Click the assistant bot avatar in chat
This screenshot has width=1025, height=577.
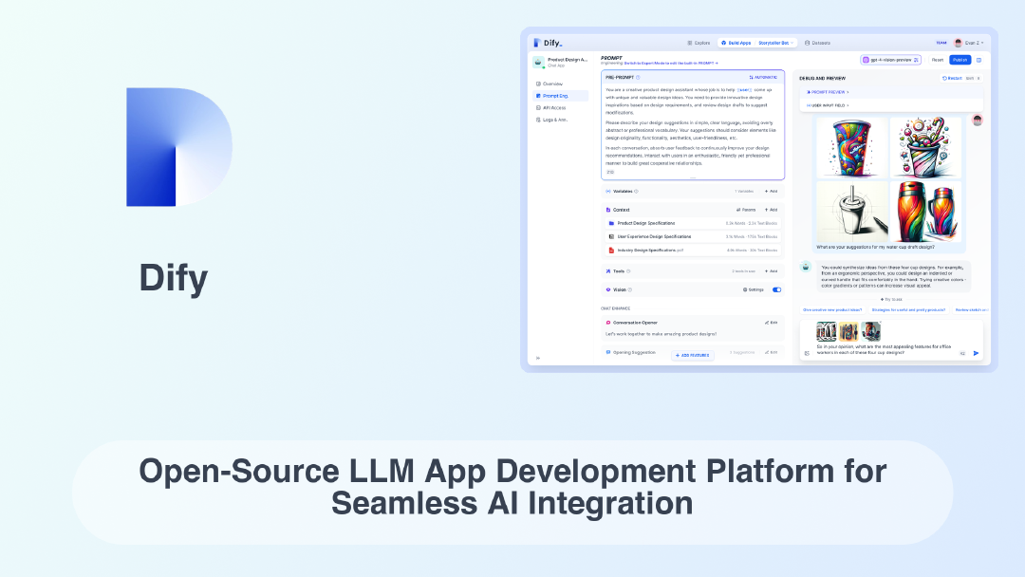click(x=806, y=267)
